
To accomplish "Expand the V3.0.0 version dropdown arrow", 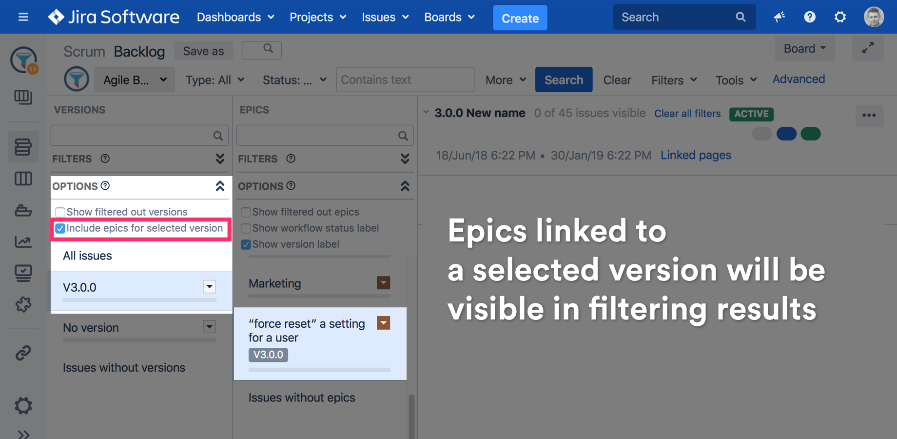I will [210, 287].
